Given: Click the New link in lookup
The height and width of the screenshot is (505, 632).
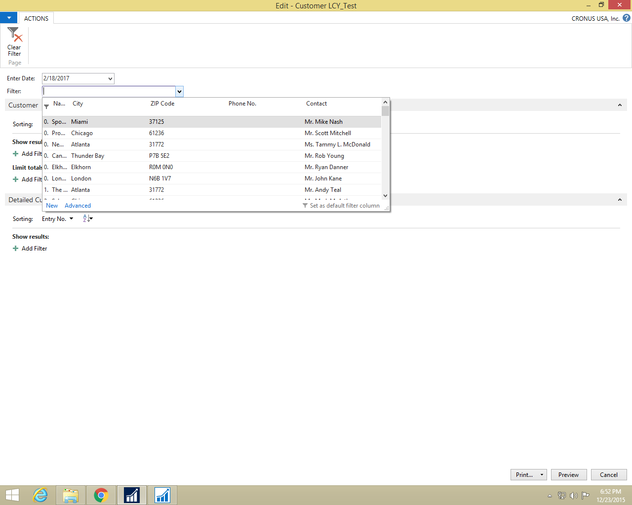Looking at the screenshot, I should 52,206.
